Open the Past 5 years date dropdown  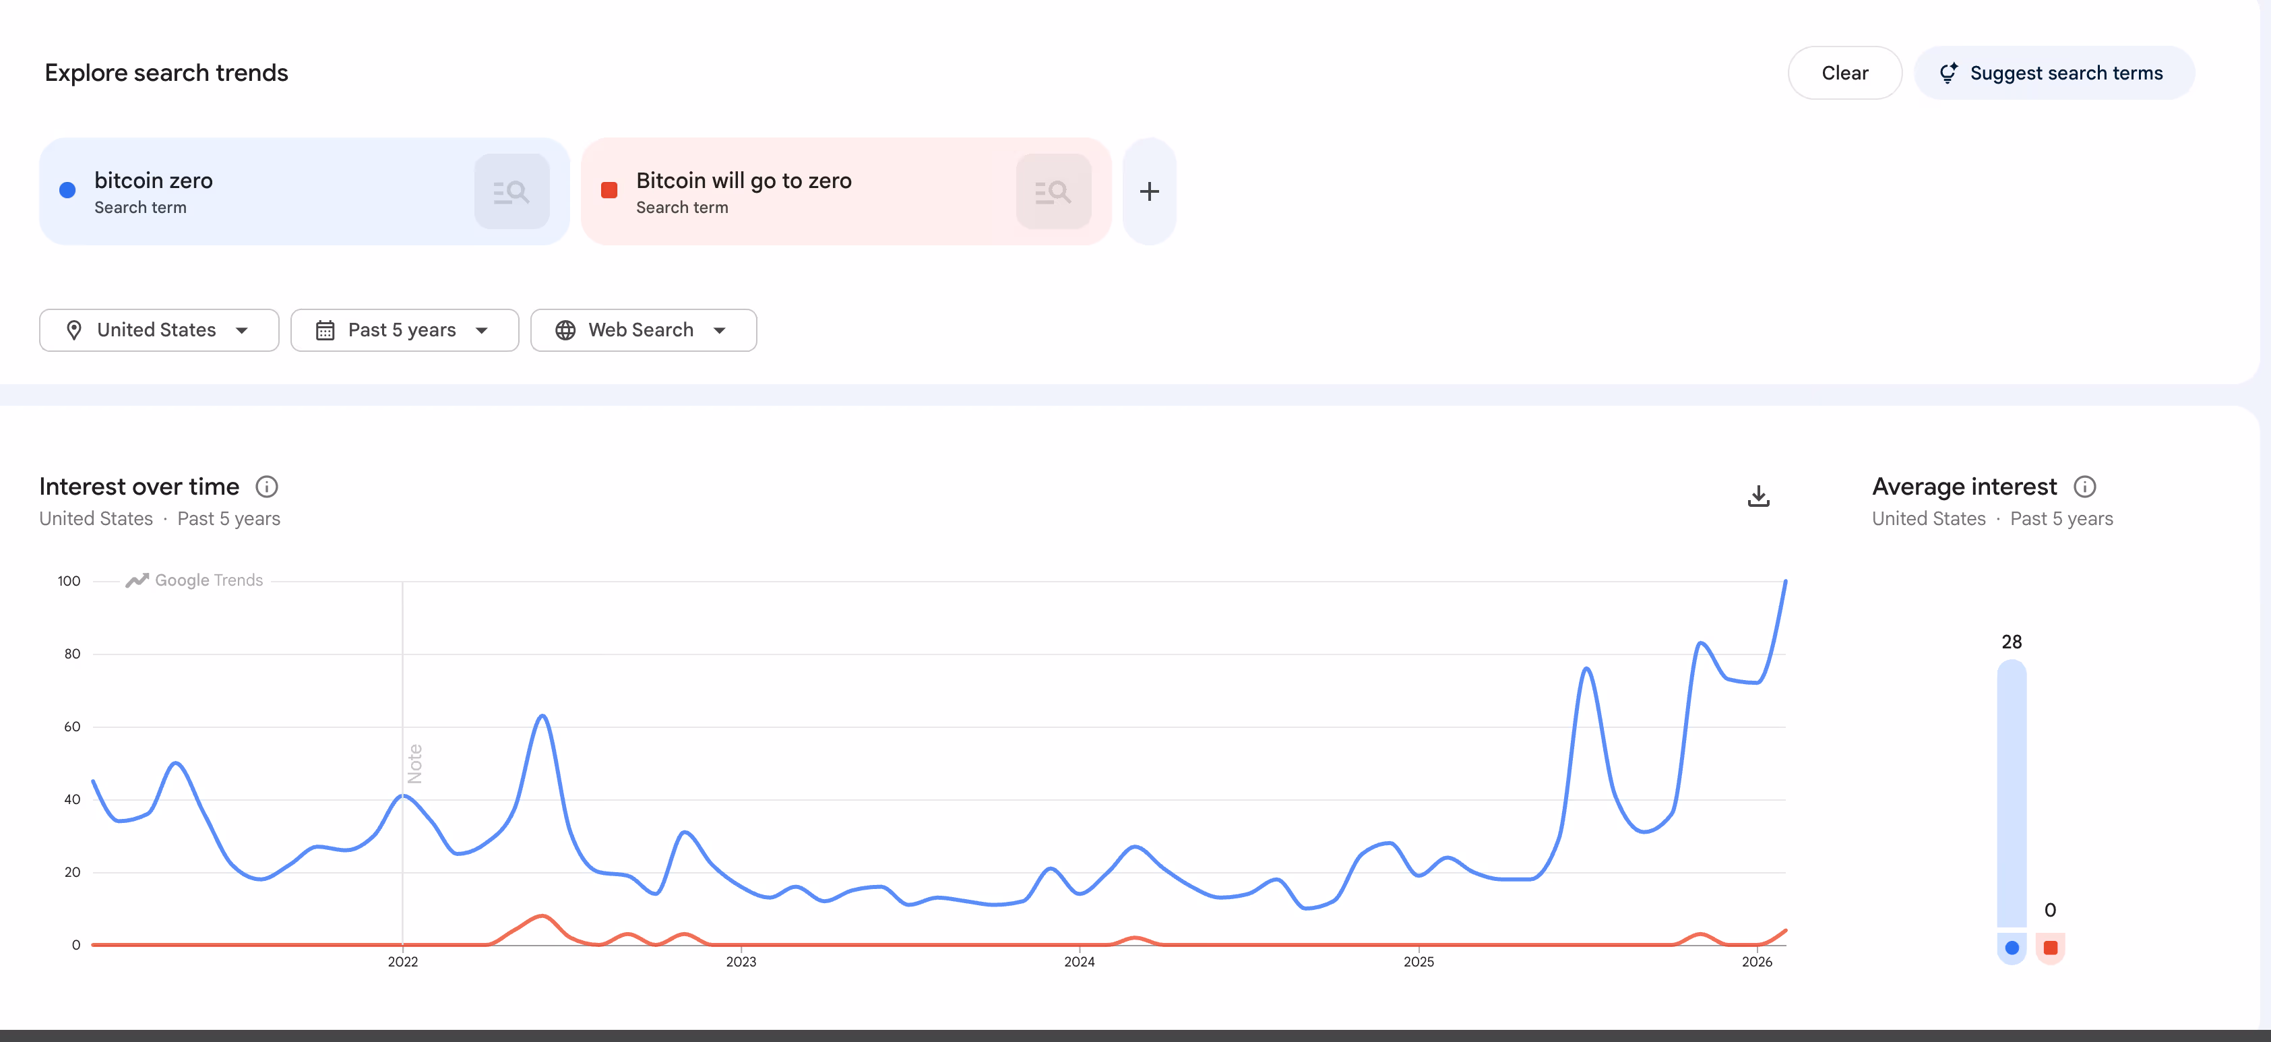coord(404,330)
